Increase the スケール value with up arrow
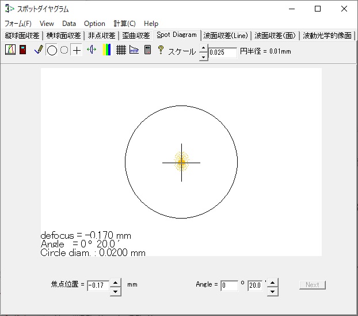The width and height of the screenshot is (358, 316). click(203, 48)
